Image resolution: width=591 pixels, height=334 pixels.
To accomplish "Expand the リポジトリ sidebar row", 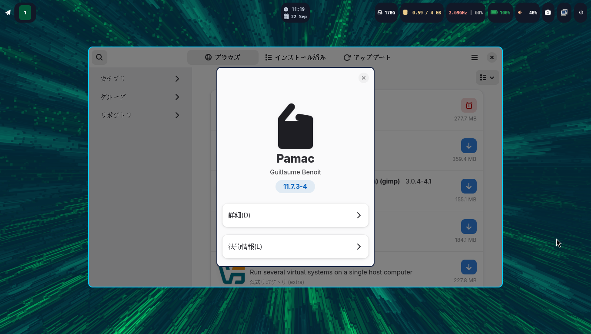I will click(140, 115).
